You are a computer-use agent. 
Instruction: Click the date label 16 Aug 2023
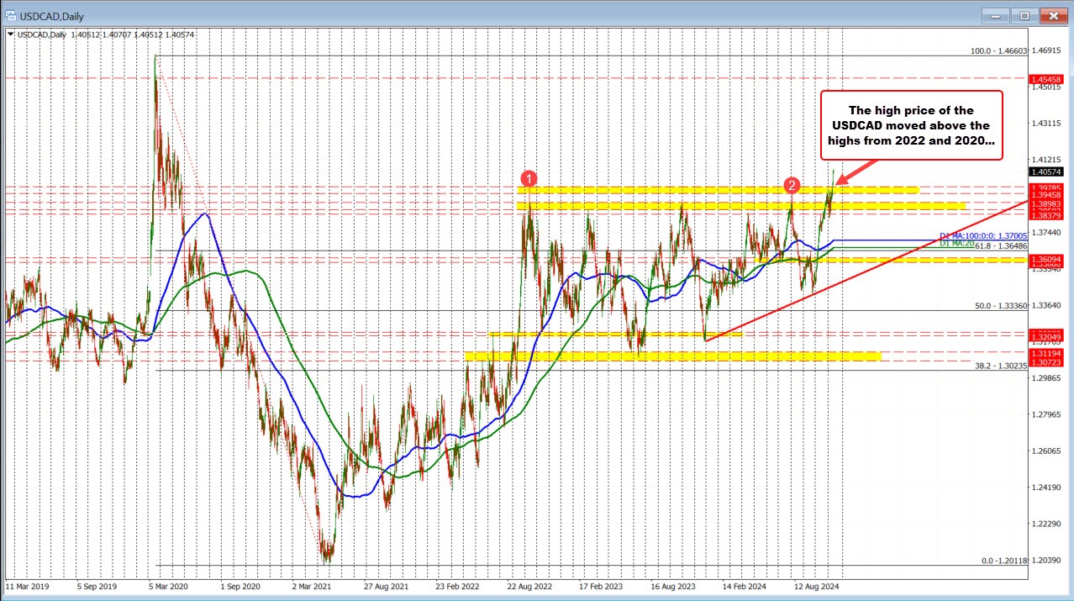click(674, 585)
